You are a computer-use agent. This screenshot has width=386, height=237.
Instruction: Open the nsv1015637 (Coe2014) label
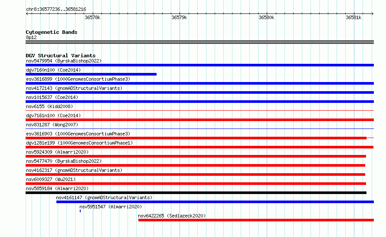point(52,97)
